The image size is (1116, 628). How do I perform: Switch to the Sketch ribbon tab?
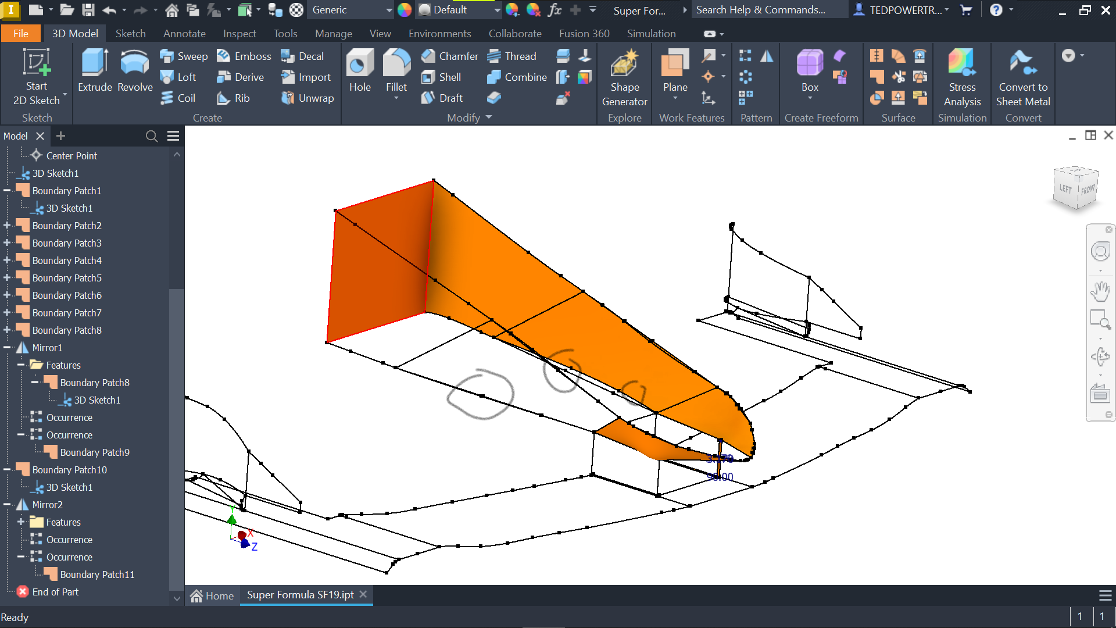(x=130, y=34)
